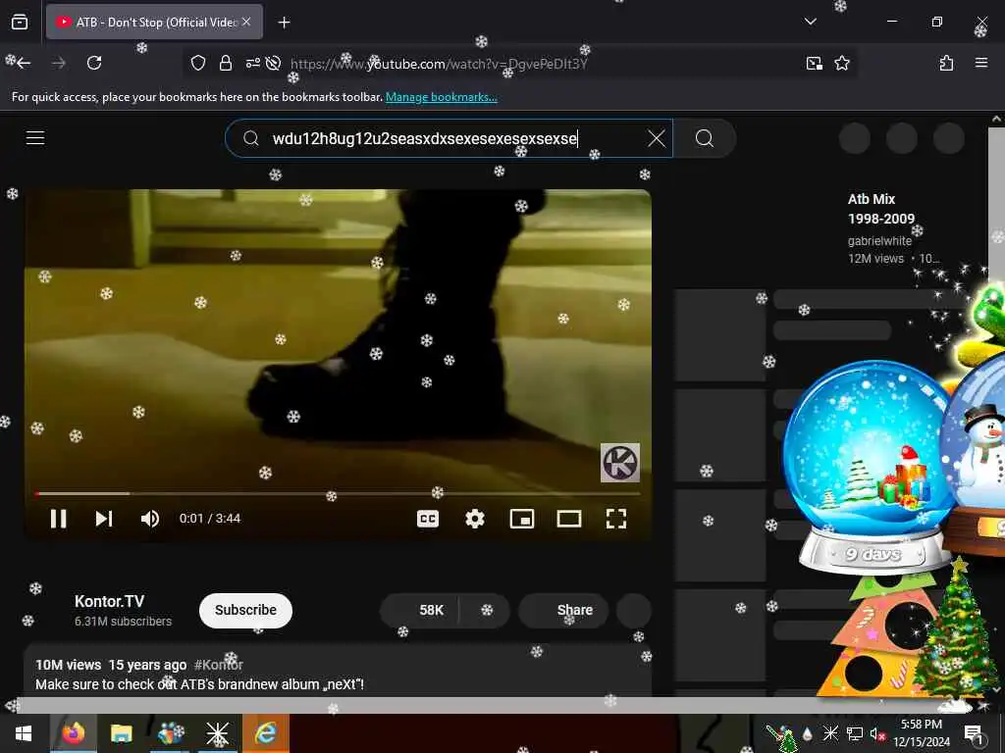Open the snowflake app in the taskbar
The height and width of the screenshot is (753, 1005).
(218, 733)
